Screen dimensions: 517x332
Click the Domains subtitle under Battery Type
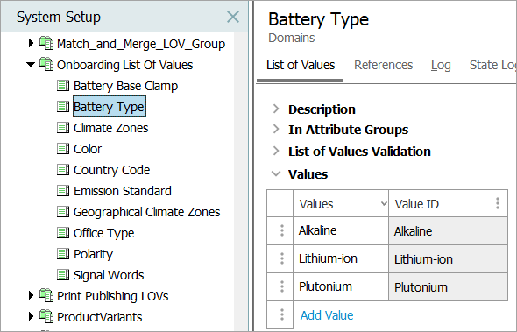click(x=292, y=38)
